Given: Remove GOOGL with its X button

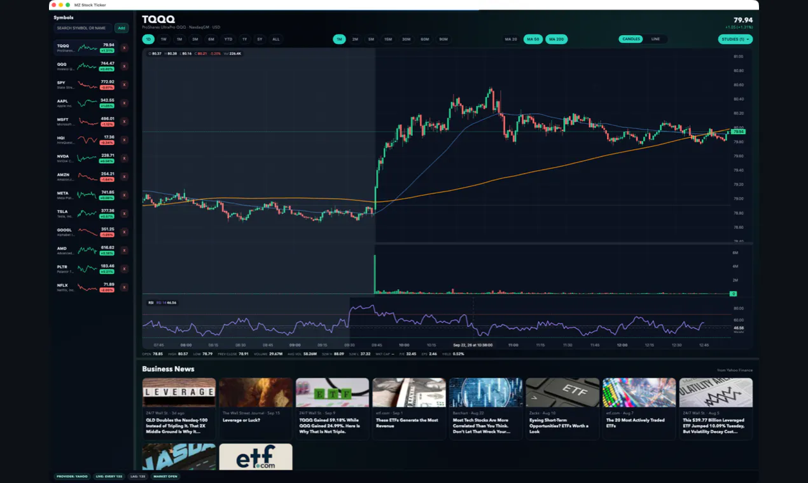Looking at the screenshot, I should 124,232.
